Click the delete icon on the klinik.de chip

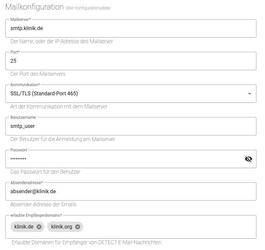pos(39,227)
